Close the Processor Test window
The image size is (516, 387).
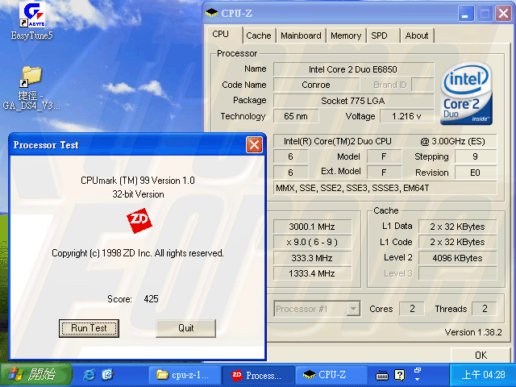pos(255,145)
